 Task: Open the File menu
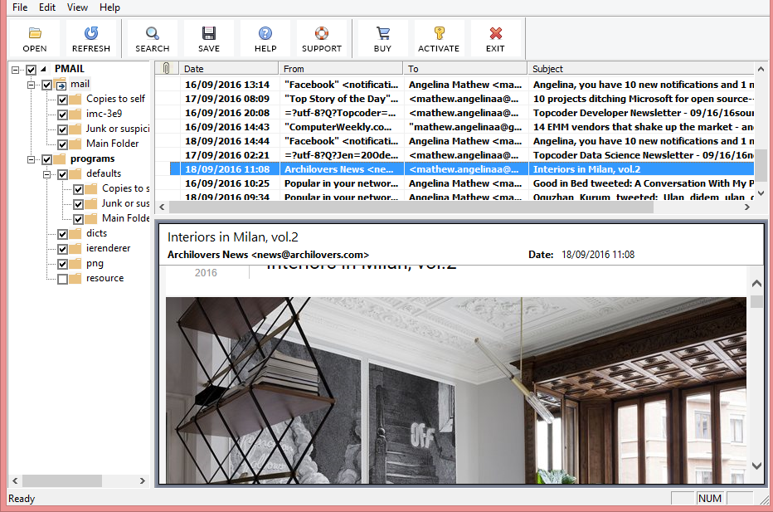(x=20, y=7)
